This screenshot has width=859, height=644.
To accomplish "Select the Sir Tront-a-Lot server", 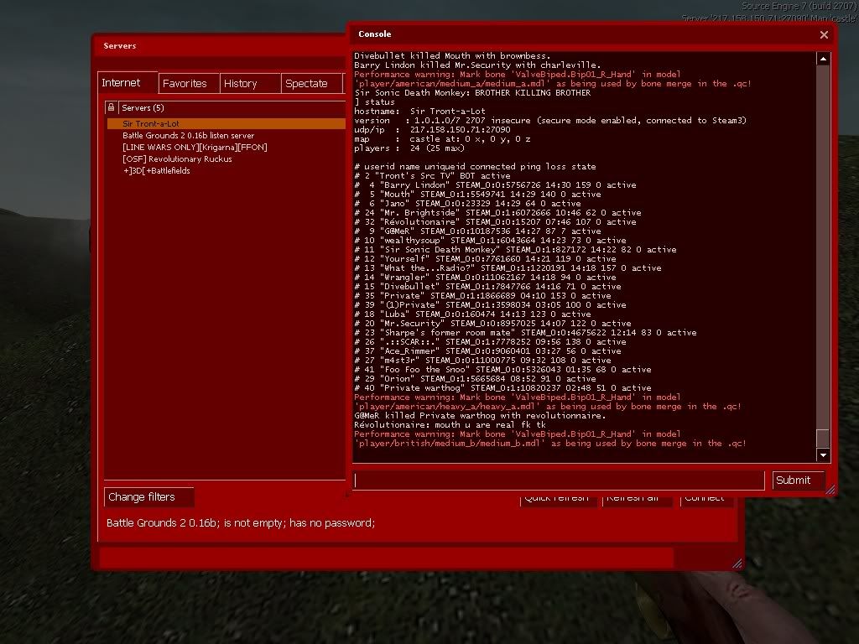I will click(x=226, y=124).
